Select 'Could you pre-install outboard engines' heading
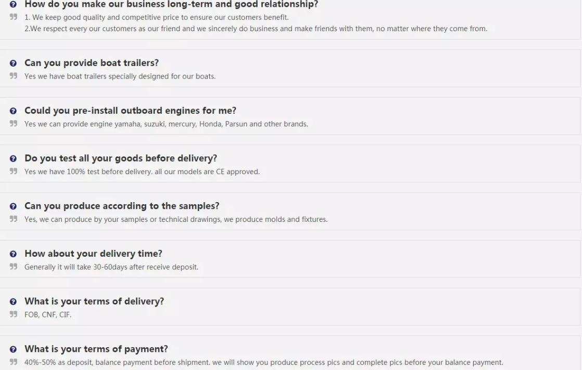The width and height of the screenshot is (582, 370). [x=130, y=111]
